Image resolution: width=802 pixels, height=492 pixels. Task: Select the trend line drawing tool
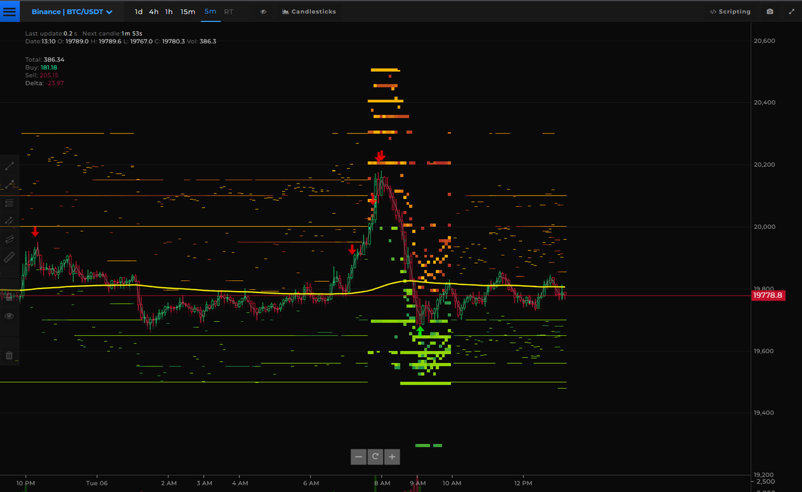coord(9,166)
